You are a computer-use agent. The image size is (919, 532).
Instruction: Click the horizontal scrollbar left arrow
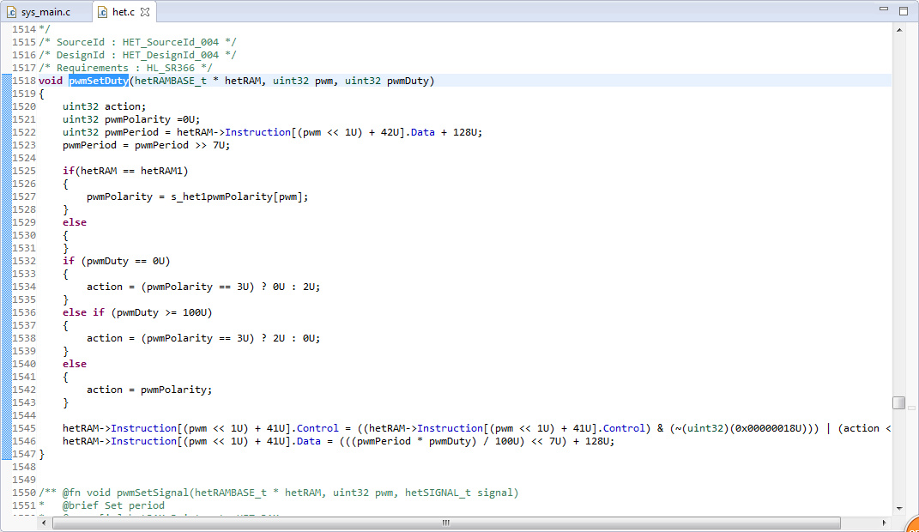(x=44, y=523)
